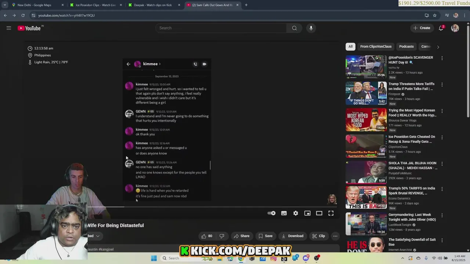Screen dimensions: 470x264
Task: Toggle the autoplay switch in player
Action: 271,213
